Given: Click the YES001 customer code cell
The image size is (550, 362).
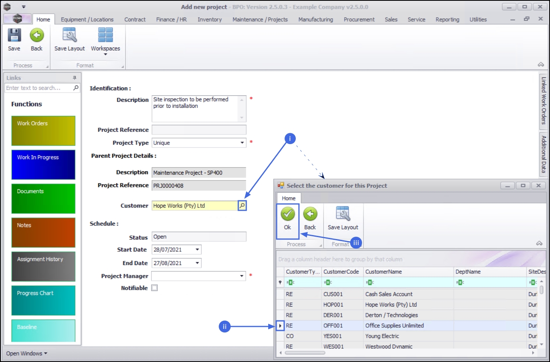Looking at the screenshot, I should pos(342,336).
